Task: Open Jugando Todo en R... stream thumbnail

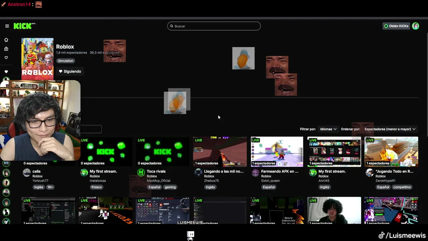Action: click(x=391, y=151)
